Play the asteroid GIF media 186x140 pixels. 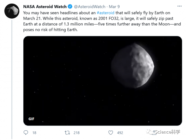[x=103, y=81]
